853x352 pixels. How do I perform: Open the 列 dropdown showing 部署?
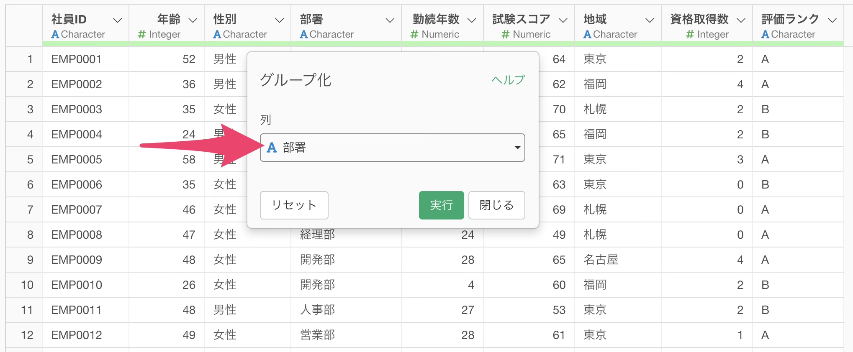coord(392,148)
